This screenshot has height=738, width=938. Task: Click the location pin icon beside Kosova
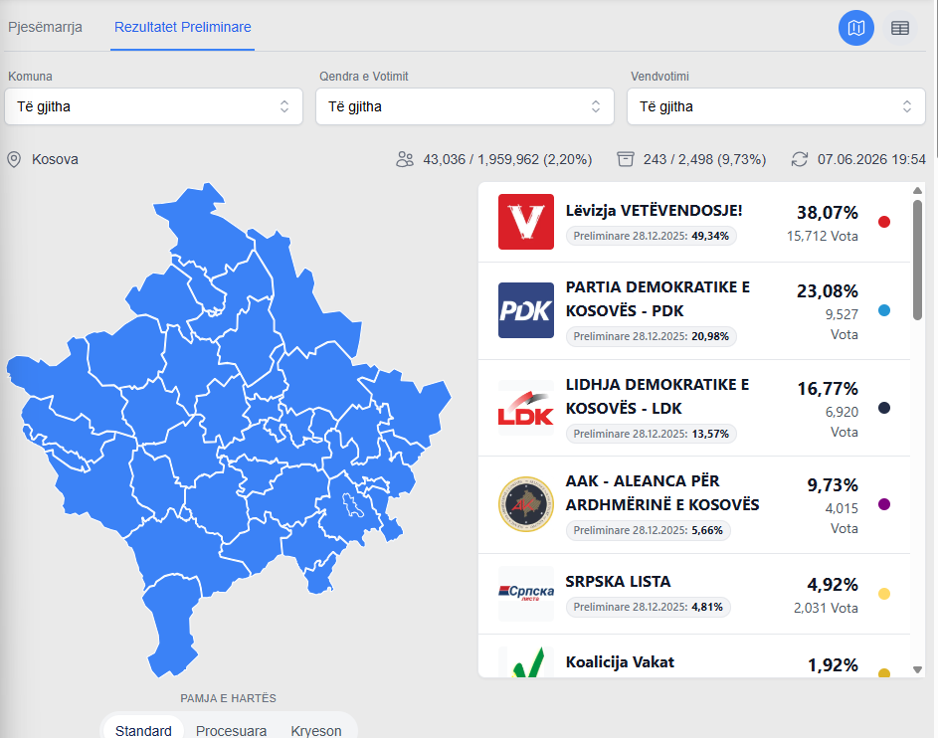click(14, 160)
